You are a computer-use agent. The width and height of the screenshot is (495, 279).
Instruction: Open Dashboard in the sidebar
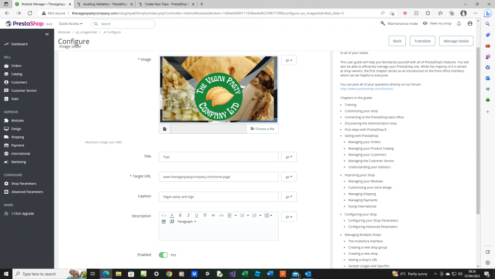[x=19, y=44]
